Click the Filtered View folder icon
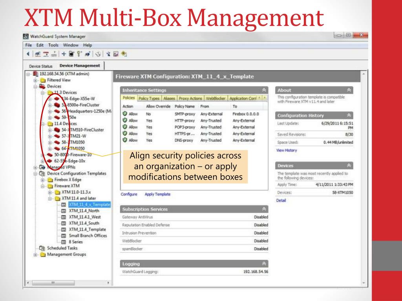This screenshot has height=301, width=402. coord(43,80)
